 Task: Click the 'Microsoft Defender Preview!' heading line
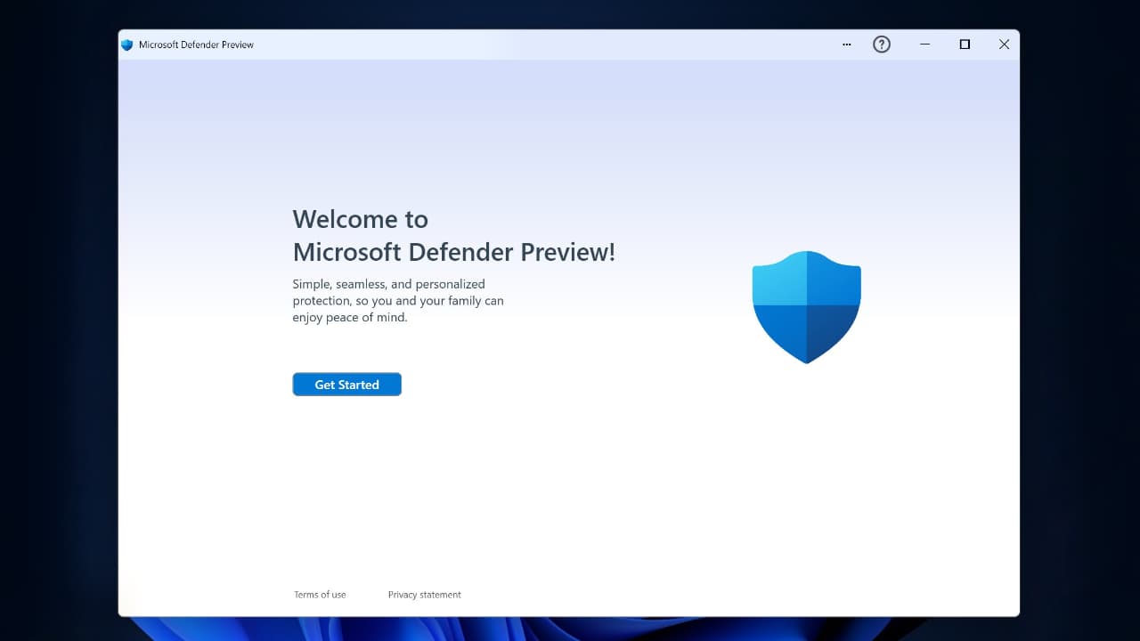453,252
